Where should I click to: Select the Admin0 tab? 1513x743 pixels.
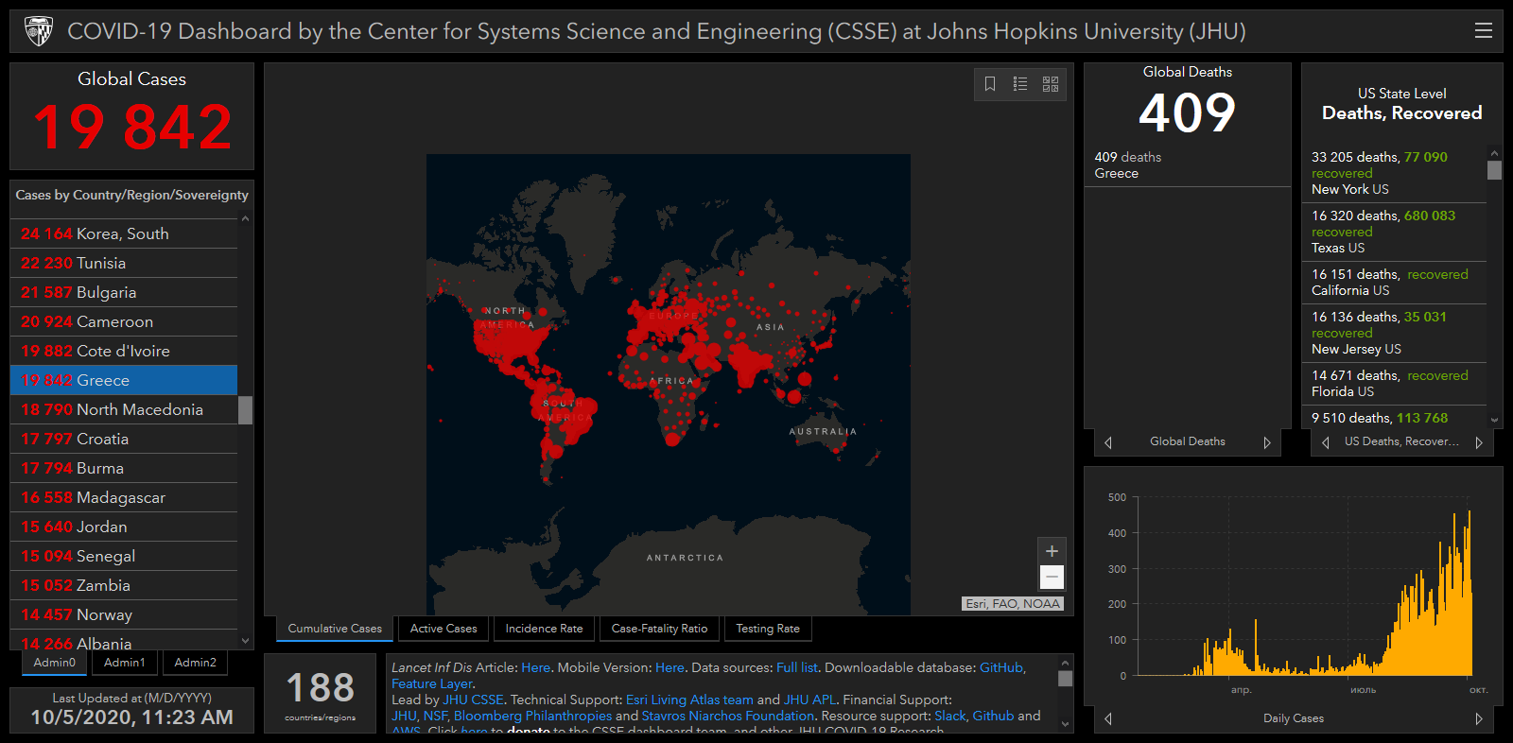55,663
